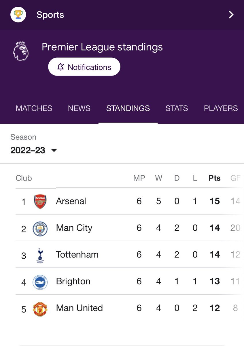Click the Arsenal club crest

click(40, 202)
